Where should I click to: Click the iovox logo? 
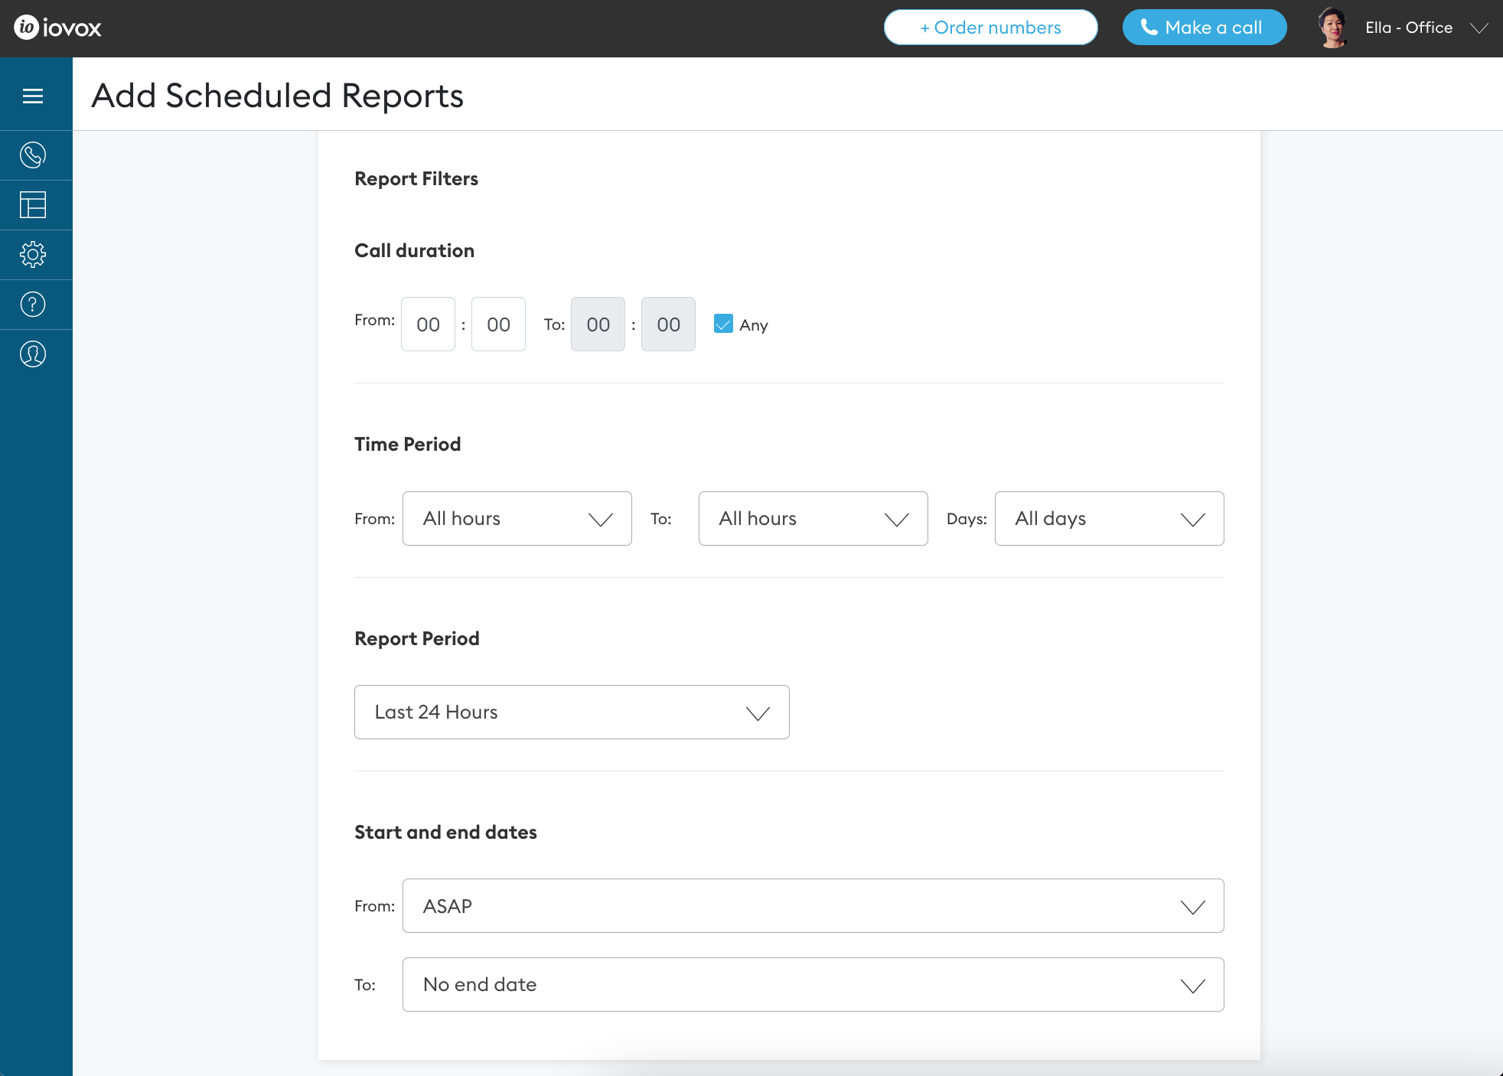[58, 28]
